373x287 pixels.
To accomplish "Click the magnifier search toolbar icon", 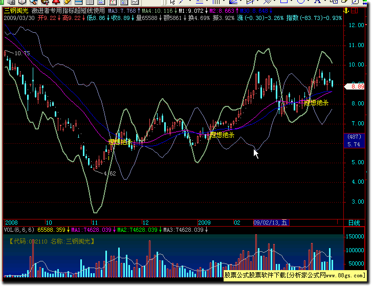I will tap(34, 2).
